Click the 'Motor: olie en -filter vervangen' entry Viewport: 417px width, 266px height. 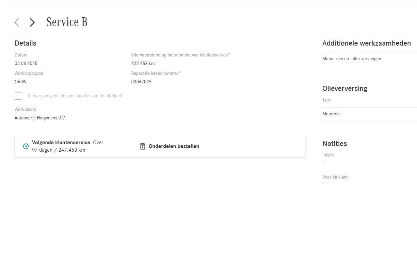pos(352,59)
